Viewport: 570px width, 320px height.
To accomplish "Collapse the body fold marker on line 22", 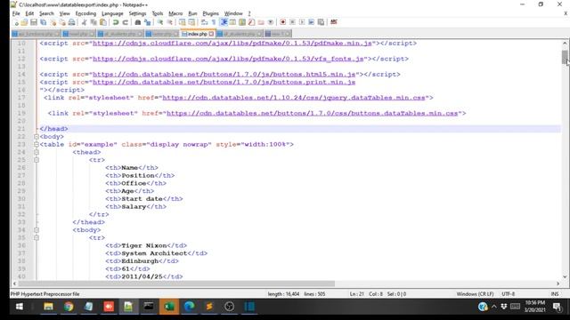I will pos(37,137).
